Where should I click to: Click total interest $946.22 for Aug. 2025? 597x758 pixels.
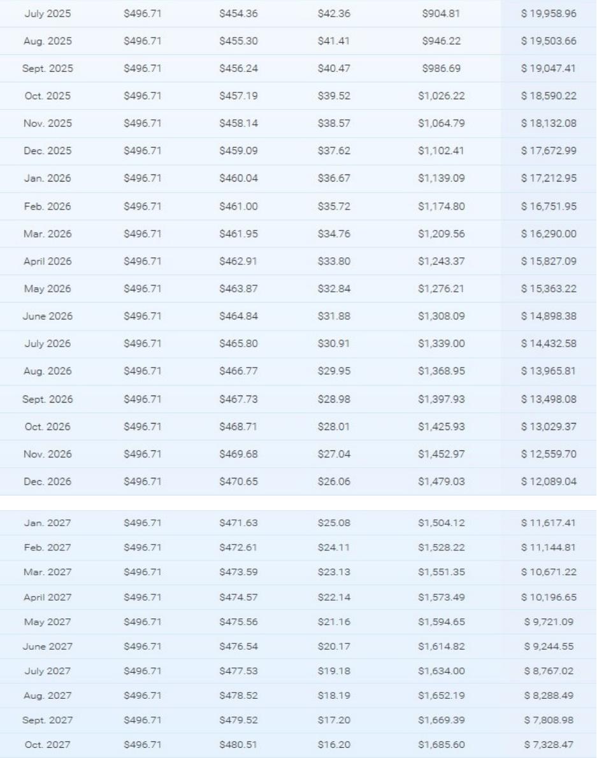coord(442,41)
